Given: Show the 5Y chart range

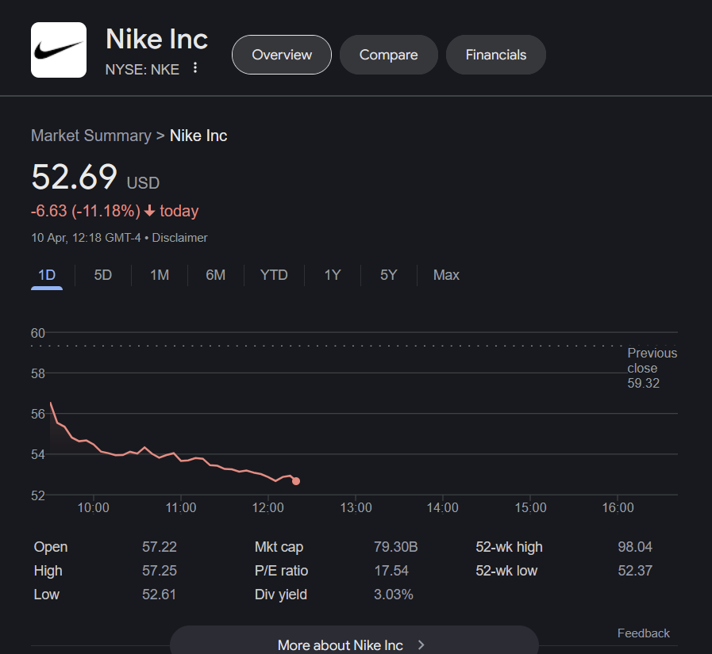Looking at the screenshot, I should click(389, 275).
